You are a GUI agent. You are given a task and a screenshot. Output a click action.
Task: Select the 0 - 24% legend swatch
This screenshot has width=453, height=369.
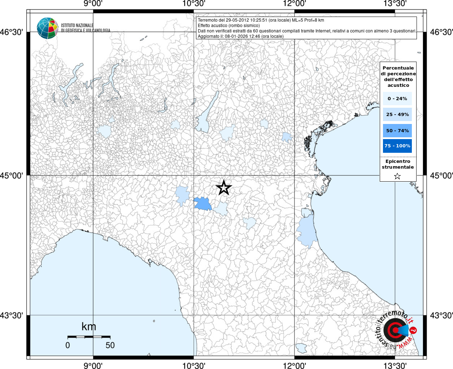(x=397, y=99)
